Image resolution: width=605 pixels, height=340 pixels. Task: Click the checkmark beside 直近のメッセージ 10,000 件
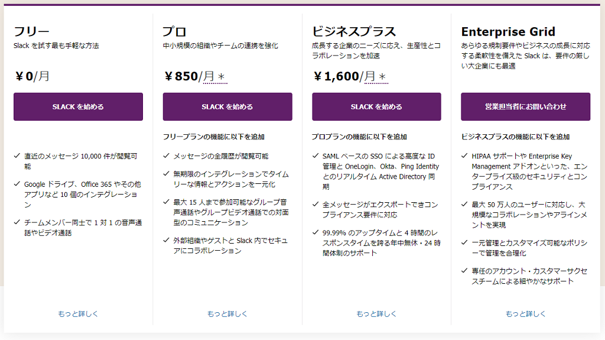point(17,157)
